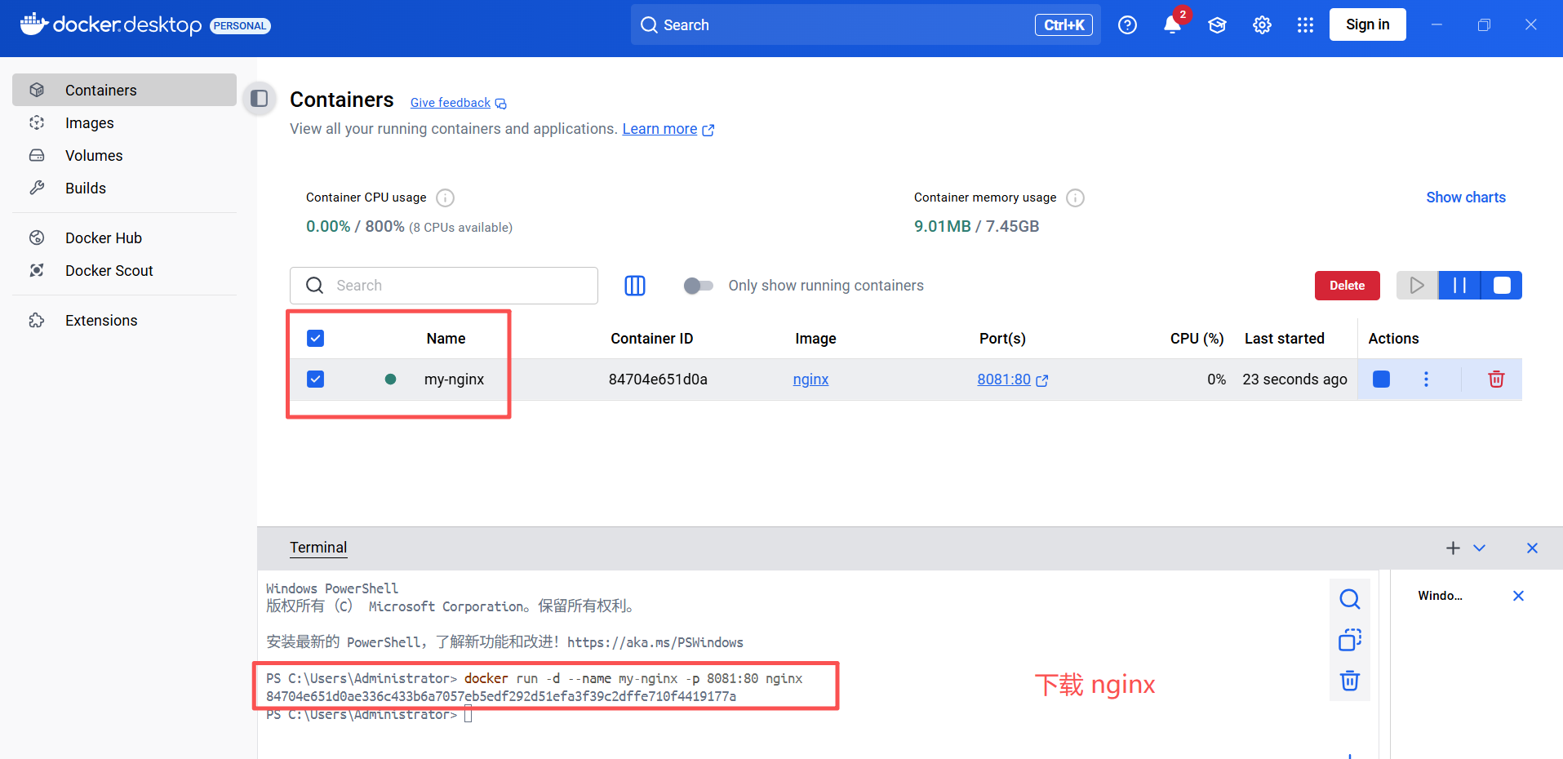1563x759 pixels.
Task: Open the notifications bell icon
Action: (1172, 25)
